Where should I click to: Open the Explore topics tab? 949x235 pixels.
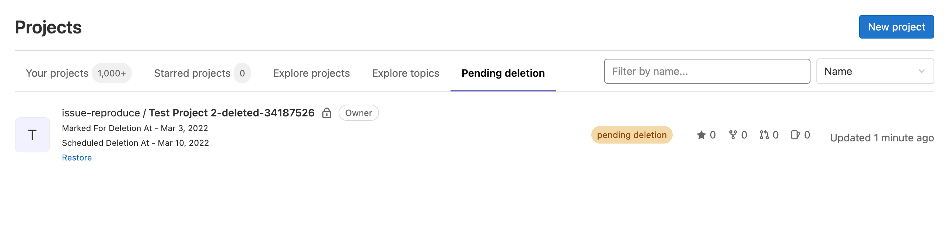click(405, 73)
